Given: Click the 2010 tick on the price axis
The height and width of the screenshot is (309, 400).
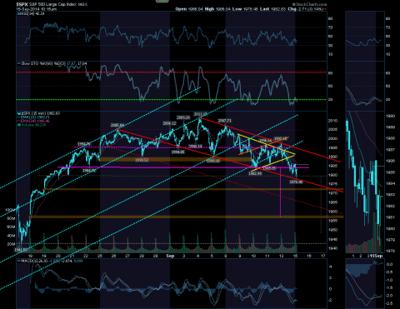Looking at the screenshot, I should coord(332,121).
